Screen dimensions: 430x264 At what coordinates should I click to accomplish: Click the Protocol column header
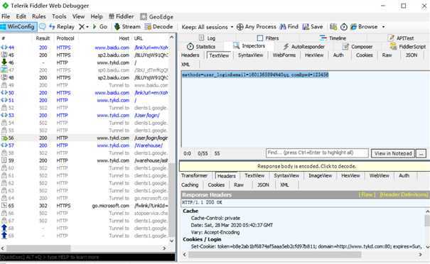click(x=65, y=38)
